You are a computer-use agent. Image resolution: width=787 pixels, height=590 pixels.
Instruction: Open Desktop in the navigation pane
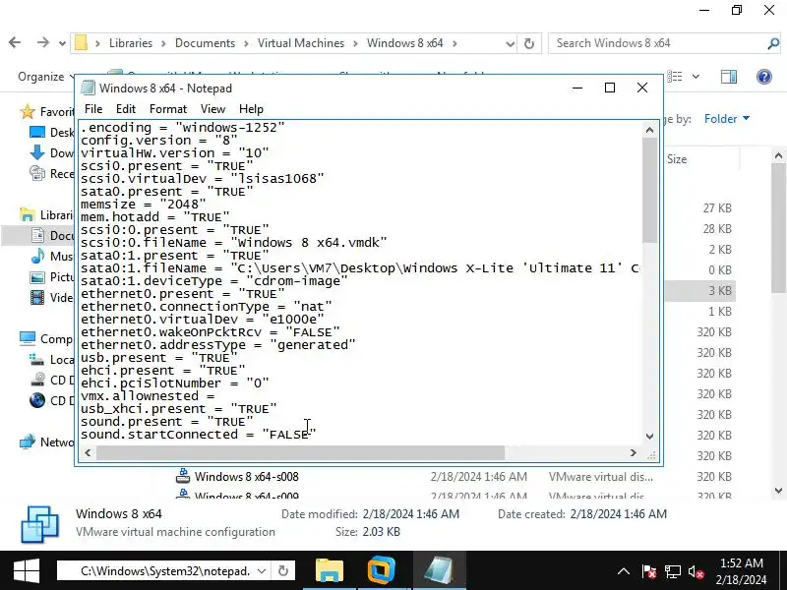coord(51,133)
